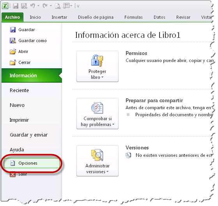The width and height of the screenshot is (218, 206).
Task: Click the checklist Comprobar si hay problemas icon
Action: (97, 108)
